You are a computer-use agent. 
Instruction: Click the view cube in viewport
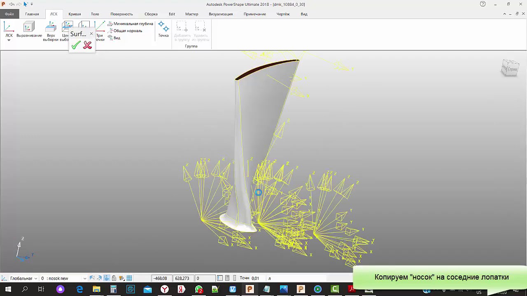coord(511,68)
